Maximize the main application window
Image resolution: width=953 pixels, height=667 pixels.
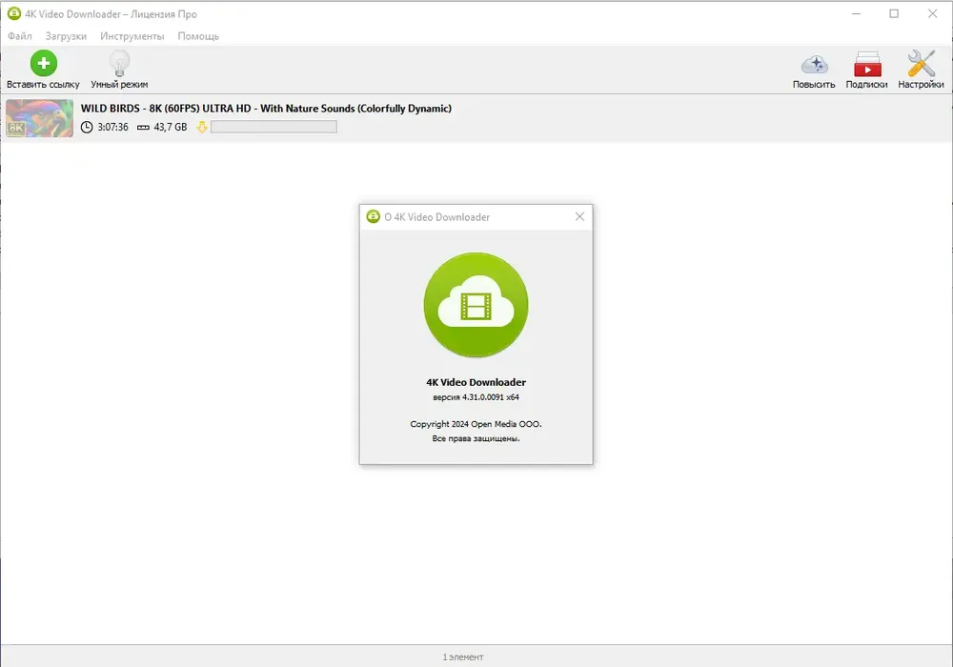tap(894, 13)
